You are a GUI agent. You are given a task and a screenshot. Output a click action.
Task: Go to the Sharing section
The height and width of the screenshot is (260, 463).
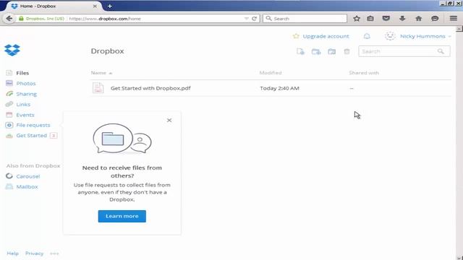(x=27, y=94)
